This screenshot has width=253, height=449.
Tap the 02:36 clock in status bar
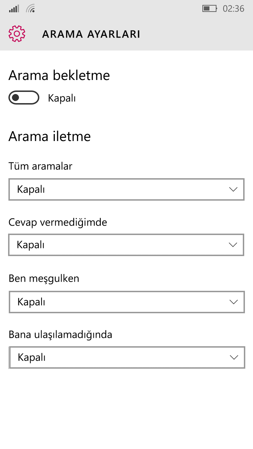[x=233, y=9]
